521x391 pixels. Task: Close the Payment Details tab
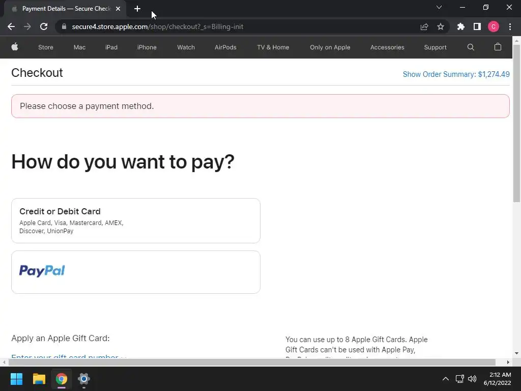(118, 9)
